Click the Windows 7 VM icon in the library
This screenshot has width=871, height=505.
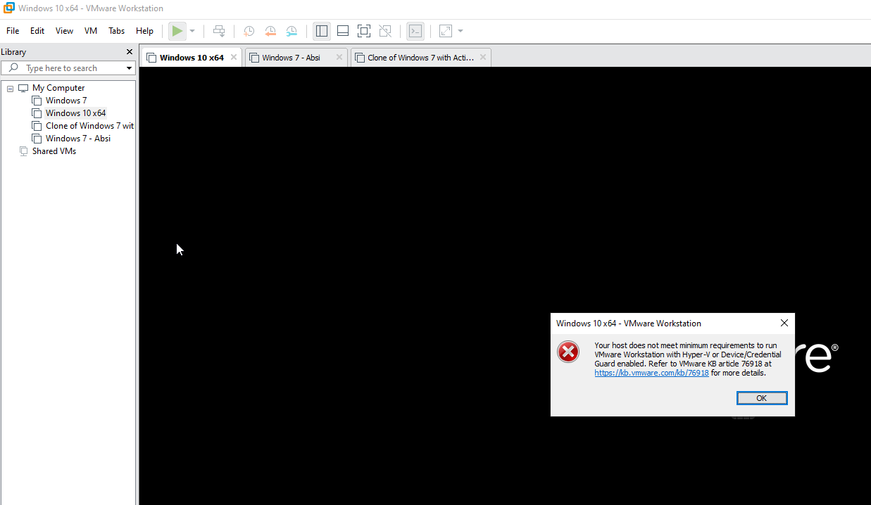pyautogui.click(x=37, y=101)
